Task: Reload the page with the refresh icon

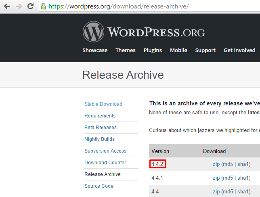Action: (x=31, y=6)
